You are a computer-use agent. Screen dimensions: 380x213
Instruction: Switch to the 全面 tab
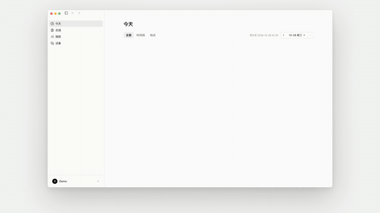pos(128,35)
